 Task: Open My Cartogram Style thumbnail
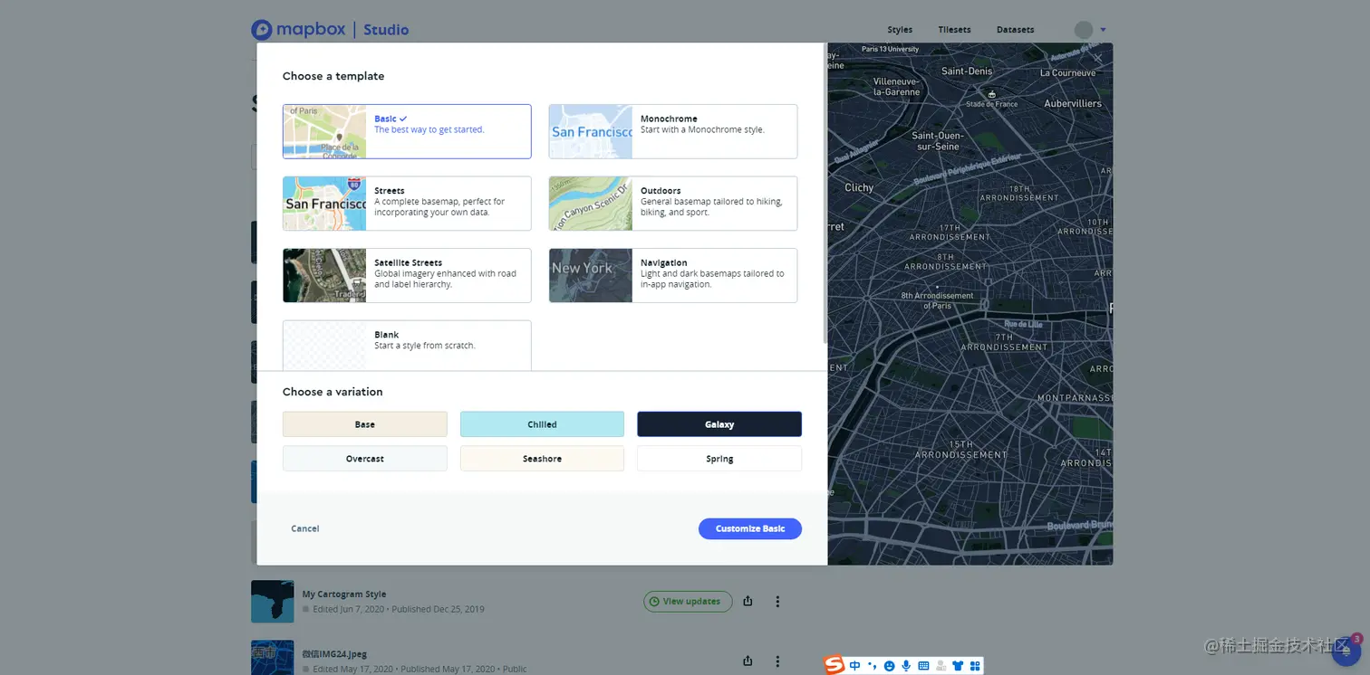(x=273, y=601)
